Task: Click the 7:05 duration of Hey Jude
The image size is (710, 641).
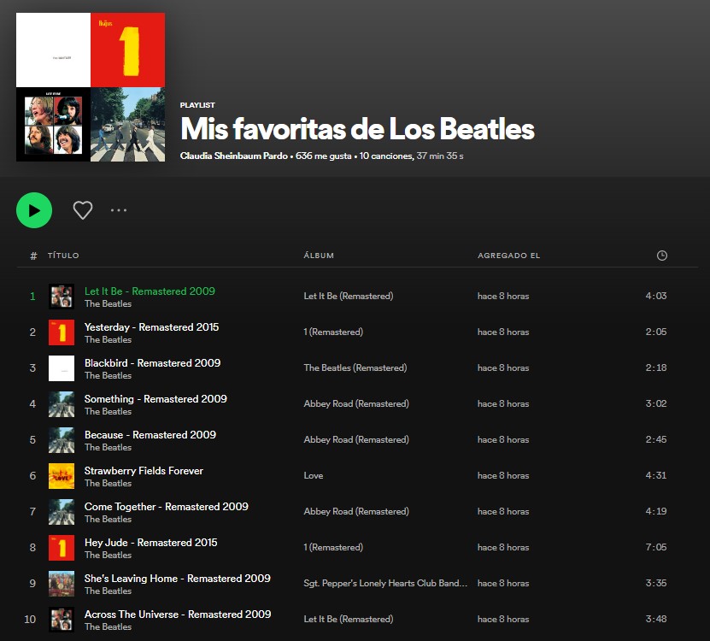Action: [x=655, y=547]
